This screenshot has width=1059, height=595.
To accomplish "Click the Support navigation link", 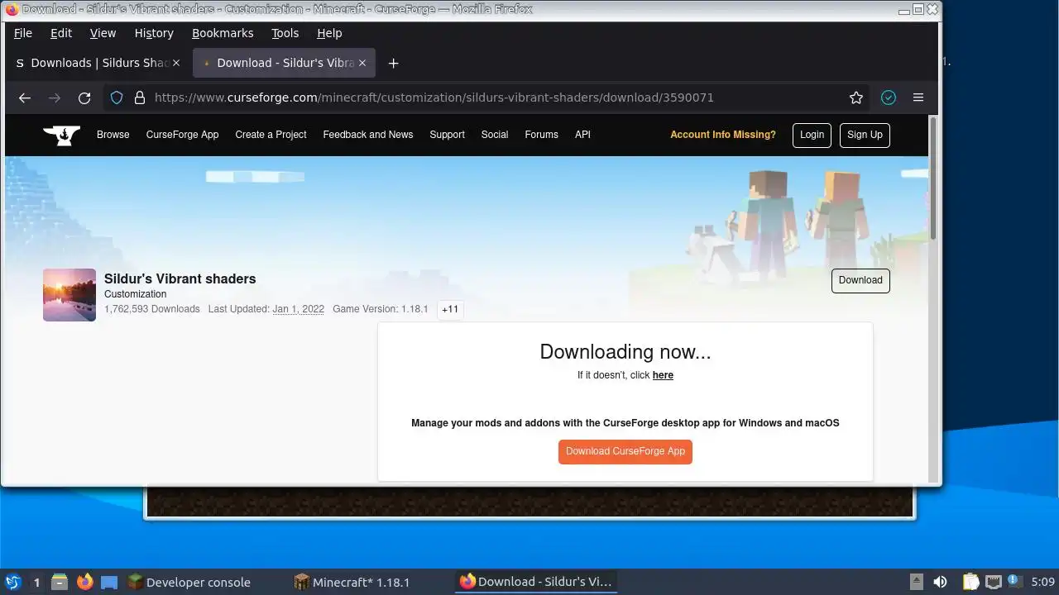I will coord(447,135).
